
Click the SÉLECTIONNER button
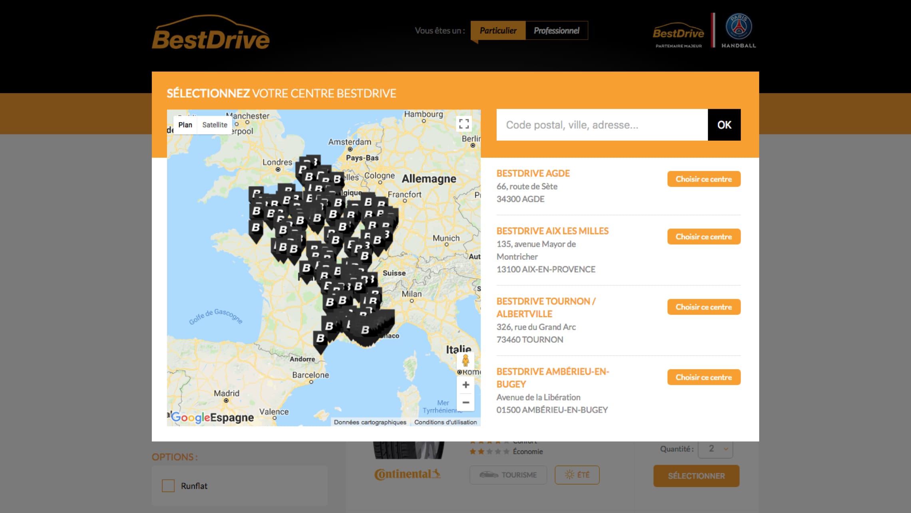pyautogui.click(x=696, y=476)
